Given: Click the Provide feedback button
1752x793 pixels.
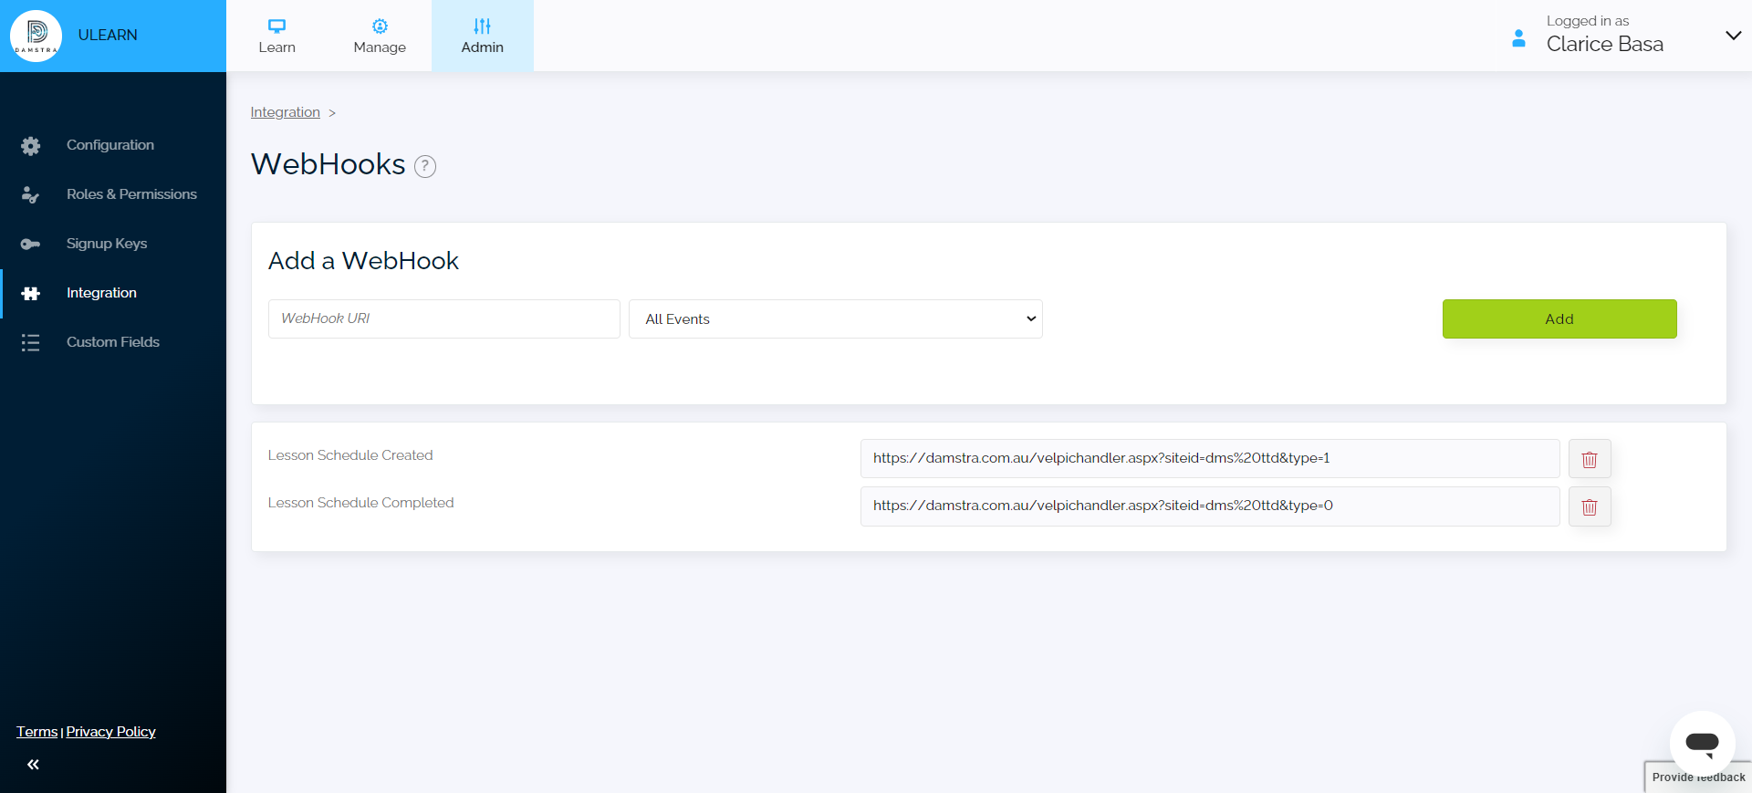Looking at the screenshot, I should click(x=1698, y=777).
